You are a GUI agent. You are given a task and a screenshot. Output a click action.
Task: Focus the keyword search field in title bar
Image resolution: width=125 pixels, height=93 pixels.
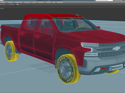coord(104,1)
